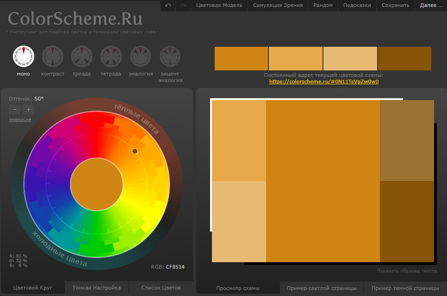The width and height of the screenshot is (447, 296).
Task: Click the third pale tan top swatch
Action: click(x=350, y=58)
